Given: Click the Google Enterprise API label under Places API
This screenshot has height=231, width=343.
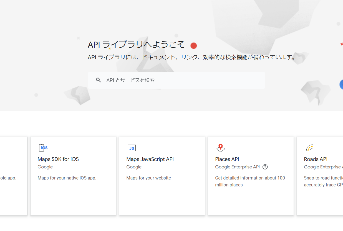Looking at the screenshot, I should (x=237, y=167).
